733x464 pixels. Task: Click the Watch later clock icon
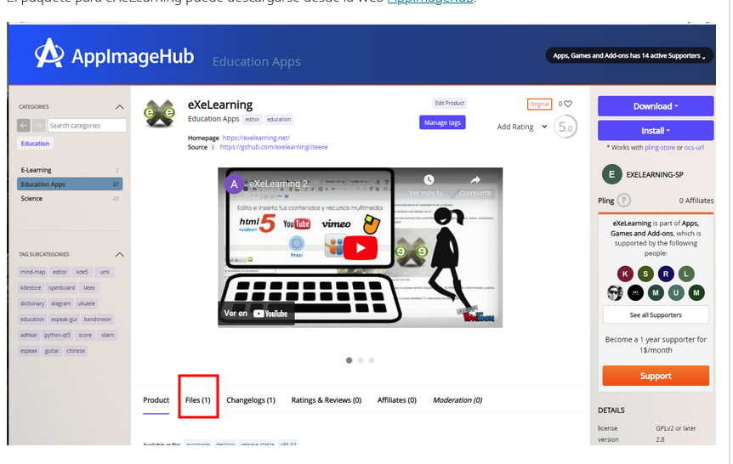(429, 180)
